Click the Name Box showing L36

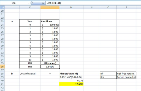pyautogui.click(x=14, y=3)
